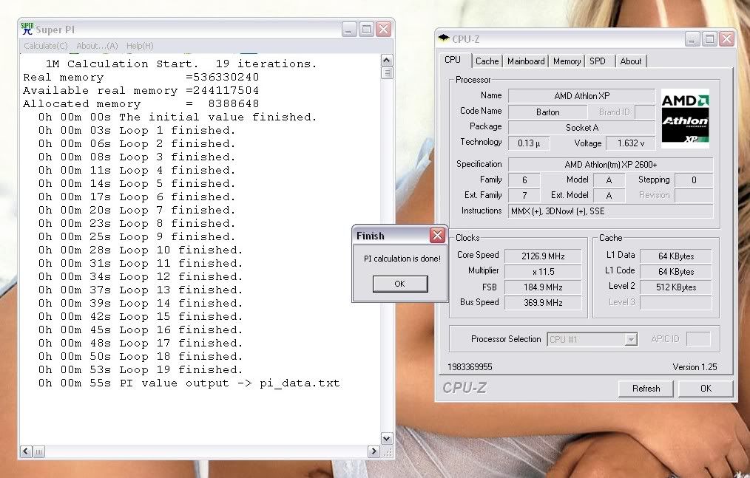Click the Ext. Family value 7
Image resolution: width=750 pixels, height=478 pixels.
click(524, 196)
